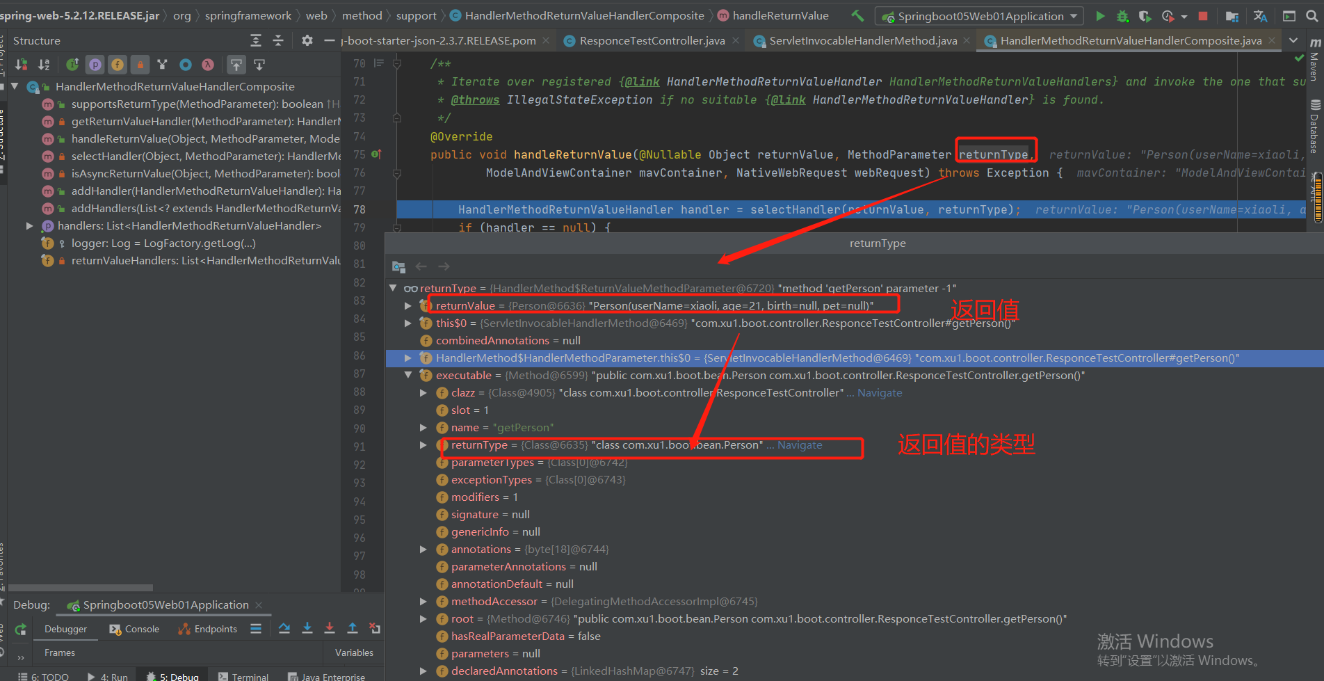Viewport: 1324px width, 681px height.
Task: Click the Debug bug icon in the main toolbar
Action: click(1122, 15)
